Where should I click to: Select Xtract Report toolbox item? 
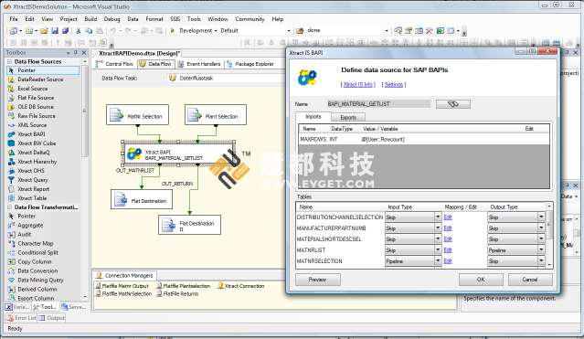(33, 189)
